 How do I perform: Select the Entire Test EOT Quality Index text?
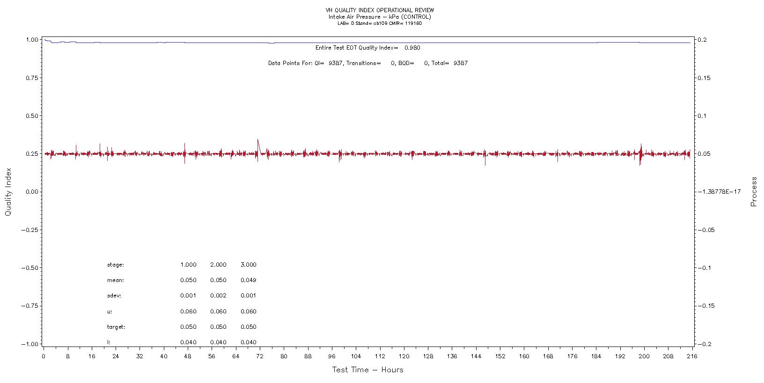coord(367,48)
